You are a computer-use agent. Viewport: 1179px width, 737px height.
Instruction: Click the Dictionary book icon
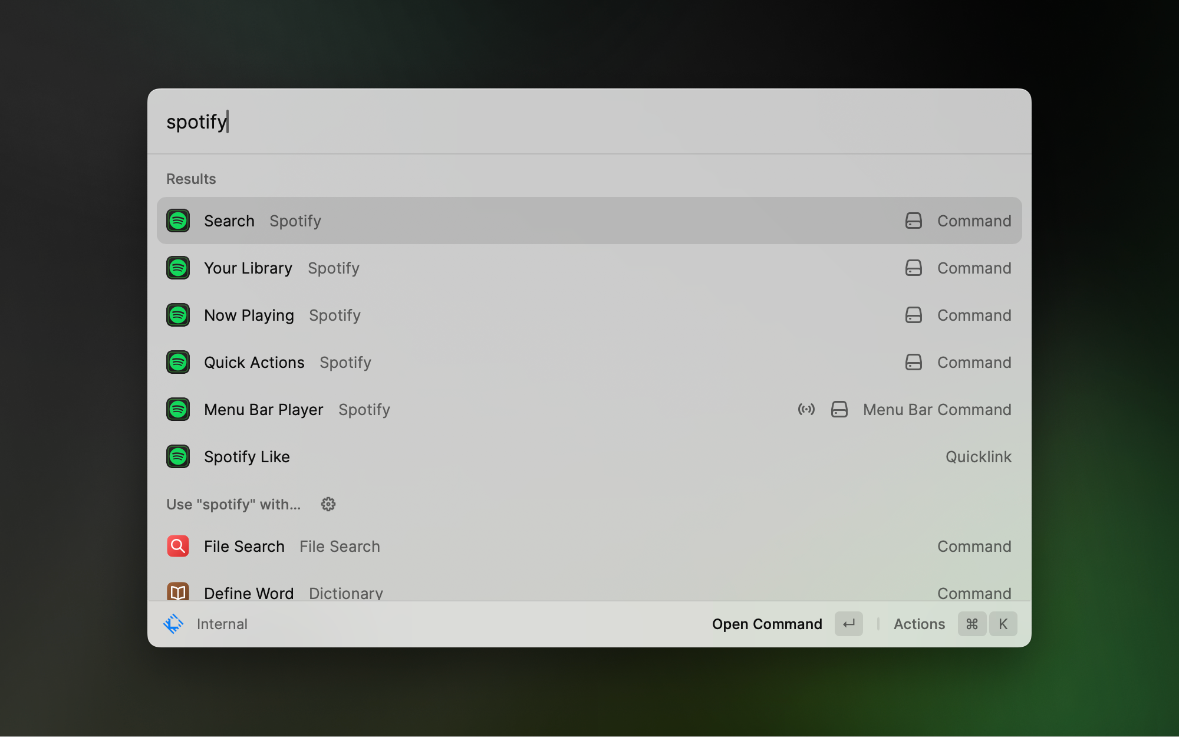click(178, 591)
